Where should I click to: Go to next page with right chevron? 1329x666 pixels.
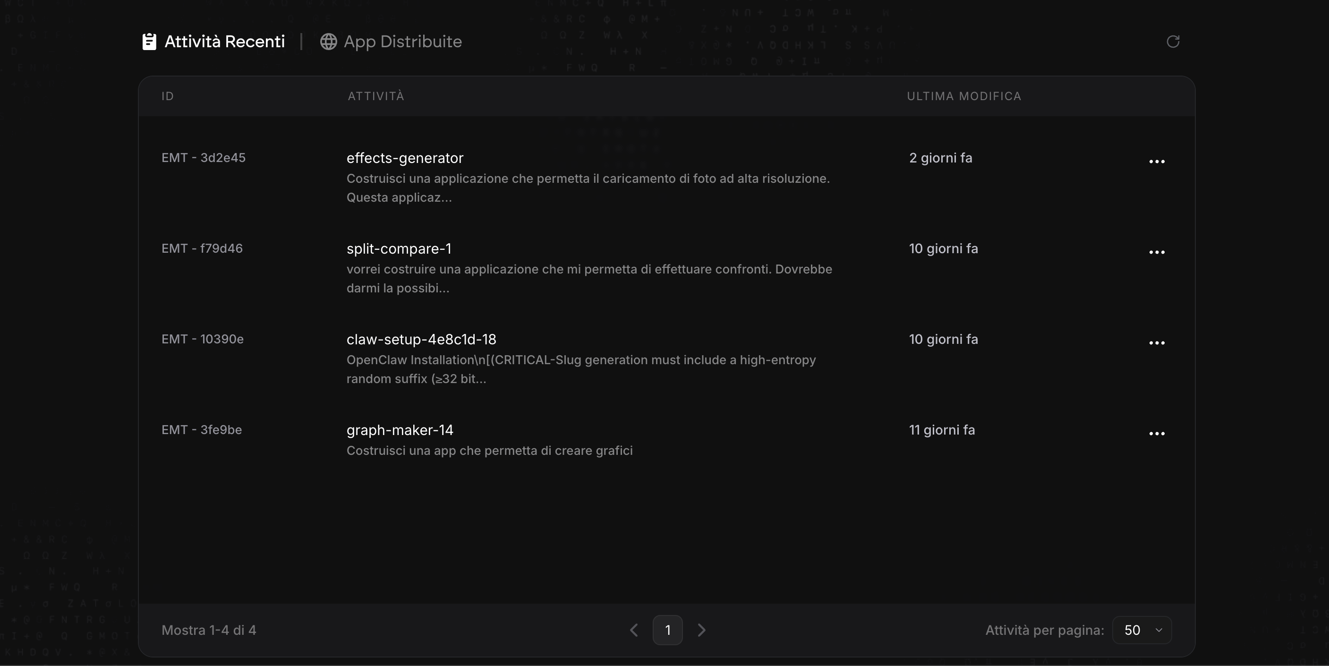(x=701, y=630)
